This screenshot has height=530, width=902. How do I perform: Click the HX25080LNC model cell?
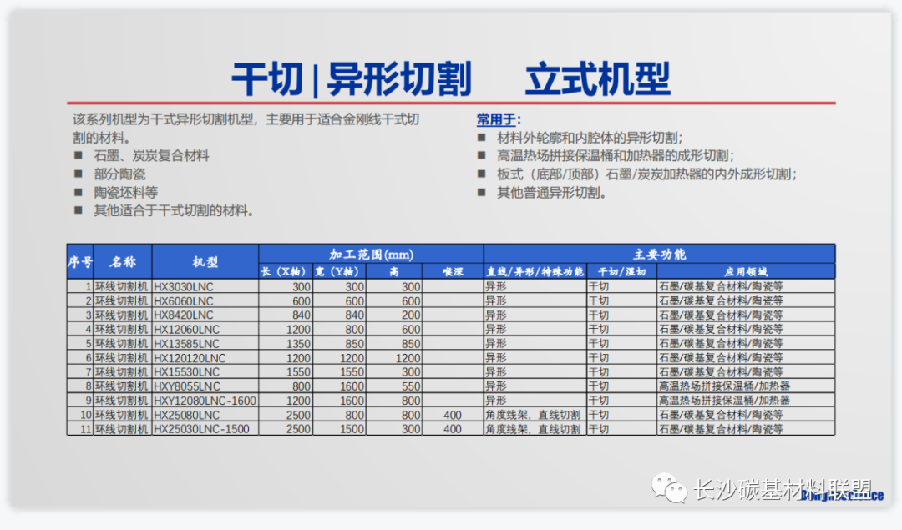(x=185, y=415)
